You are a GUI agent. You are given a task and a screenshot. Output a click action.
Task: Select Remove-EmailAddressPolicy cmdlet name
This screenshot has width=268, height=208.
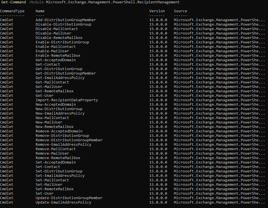point(64,144)
